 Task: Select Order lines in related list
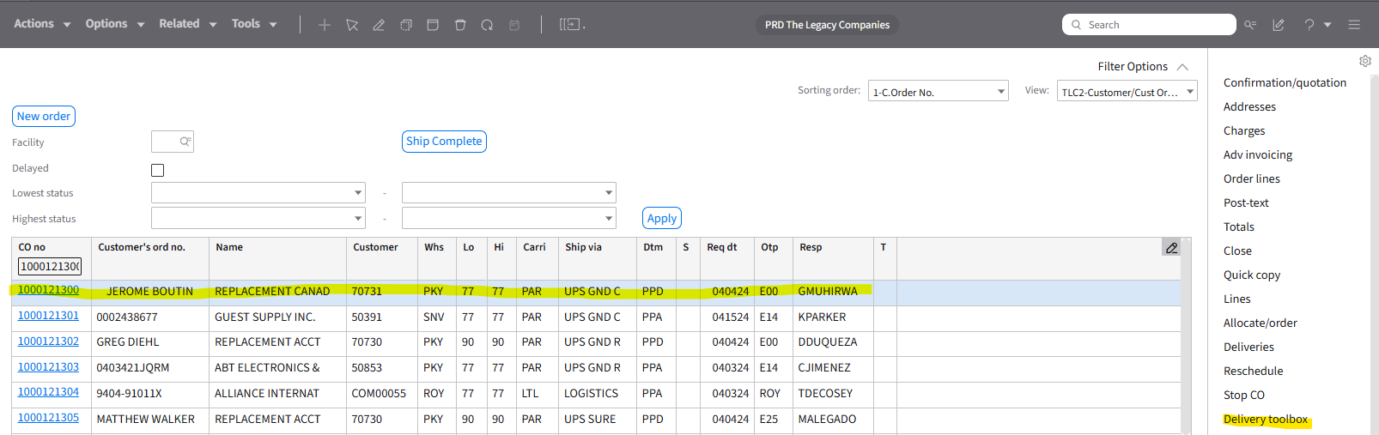tap(1252, 178)
